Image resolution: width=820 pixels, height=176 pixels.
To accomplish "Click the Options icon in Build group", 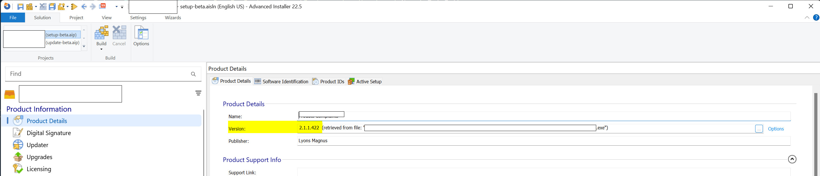I will click(x=141, y=36).
